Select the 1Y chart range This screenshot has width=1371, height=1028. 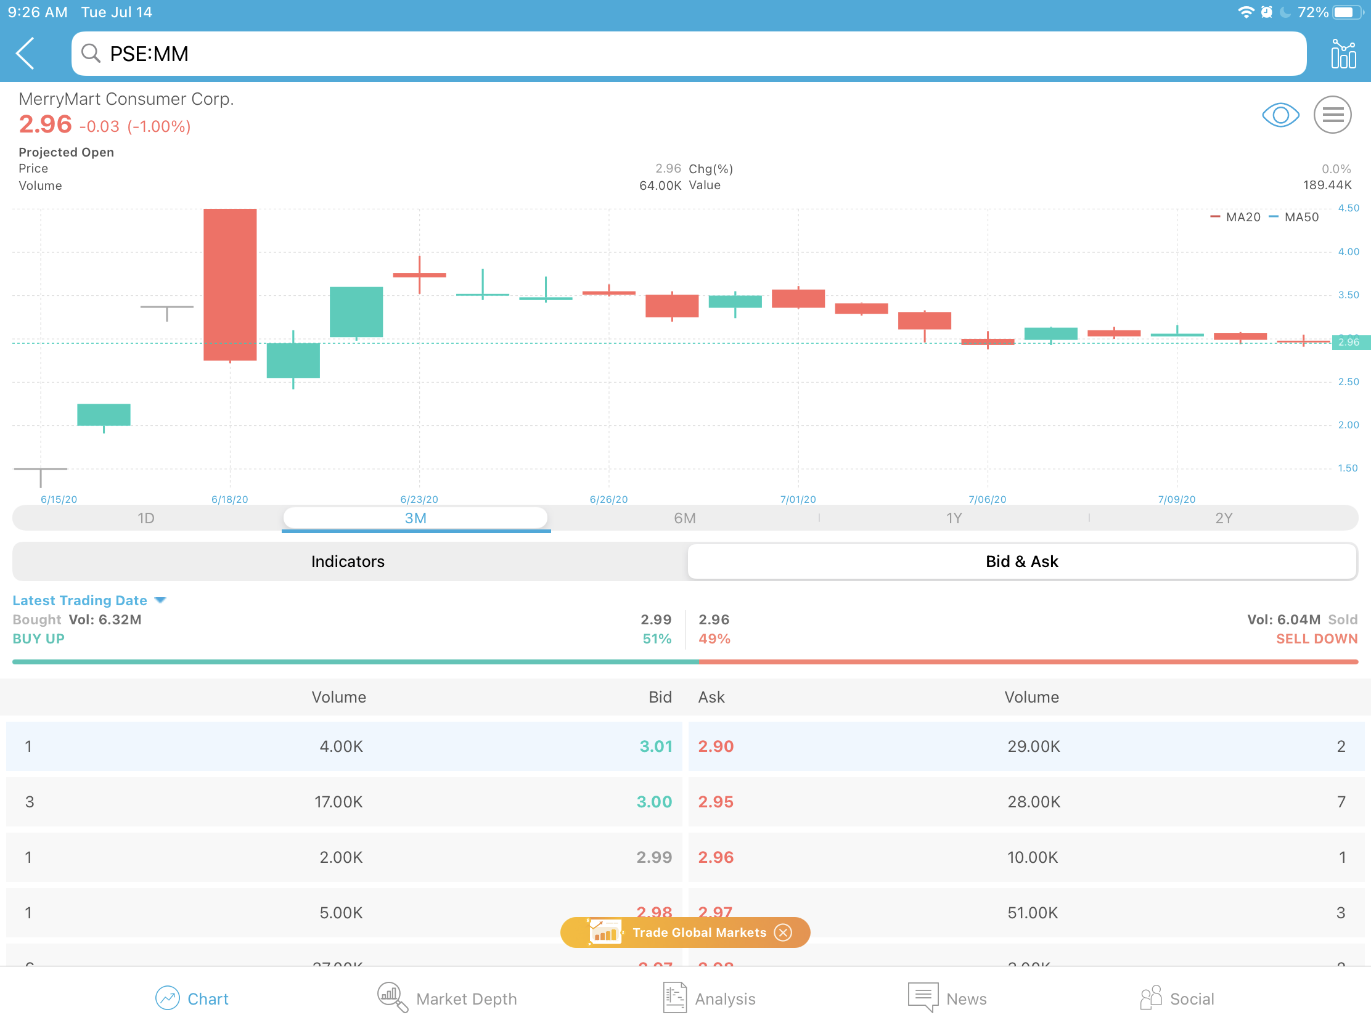coord(954,519)
